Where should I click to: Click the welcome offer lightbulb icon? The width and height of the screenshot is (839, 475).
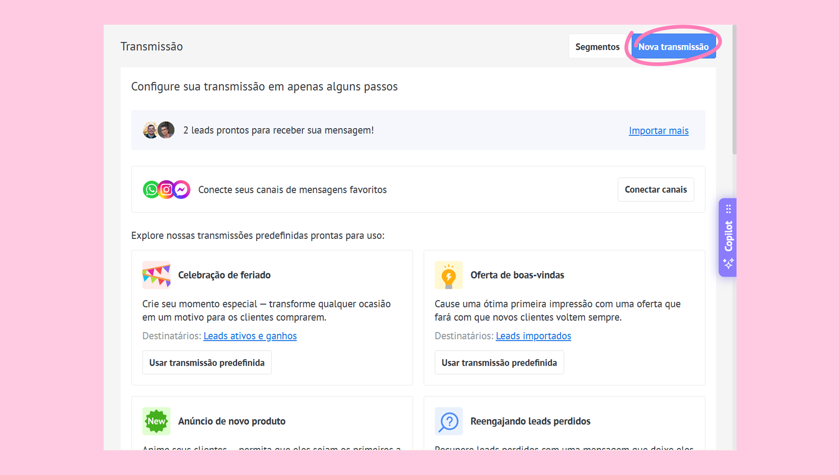(x=448, y=275)
